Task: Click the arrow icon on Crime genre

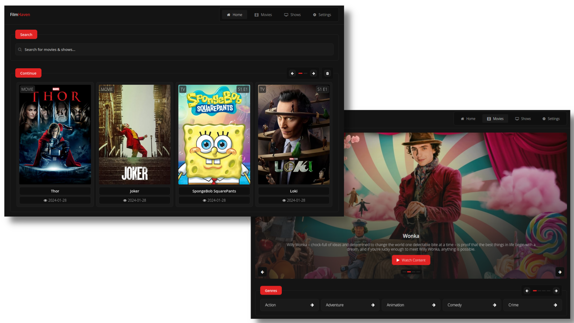Action: (555, 305)
